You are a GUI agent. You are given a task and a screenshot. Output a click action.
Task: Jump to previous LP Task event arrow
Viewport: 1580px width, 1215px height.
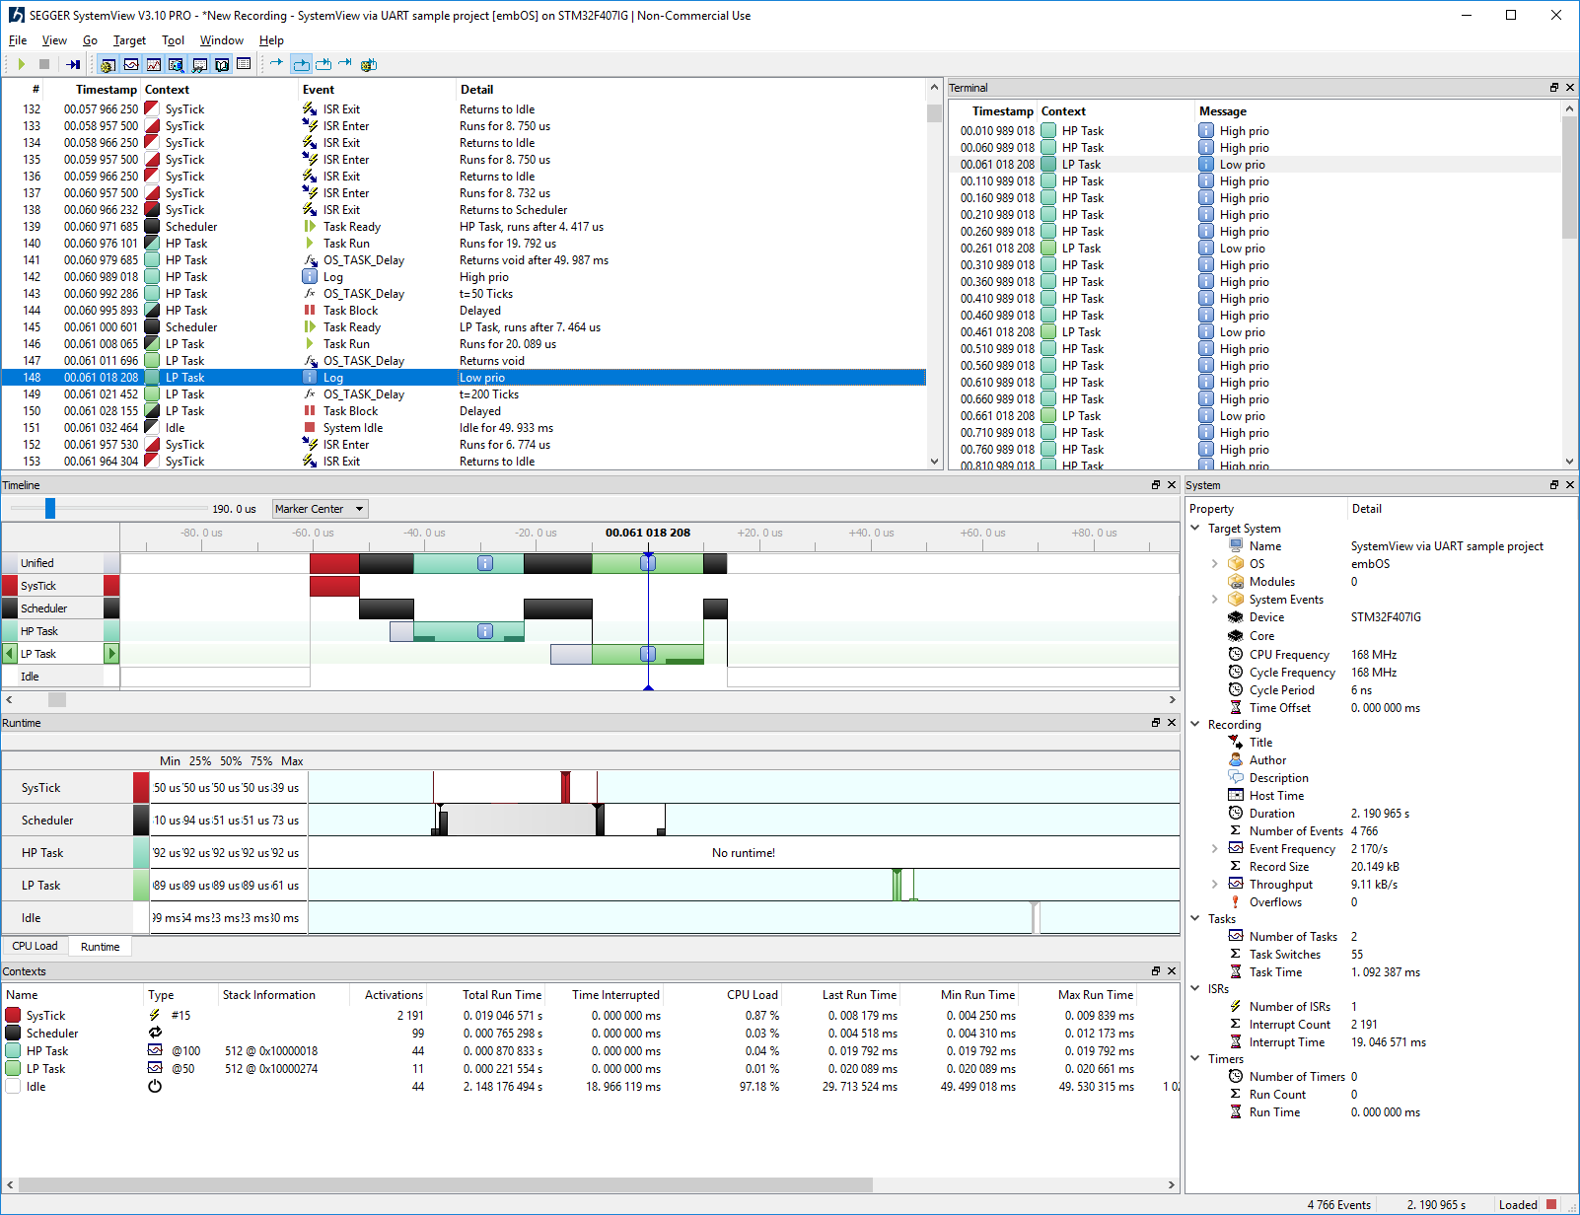10,653
